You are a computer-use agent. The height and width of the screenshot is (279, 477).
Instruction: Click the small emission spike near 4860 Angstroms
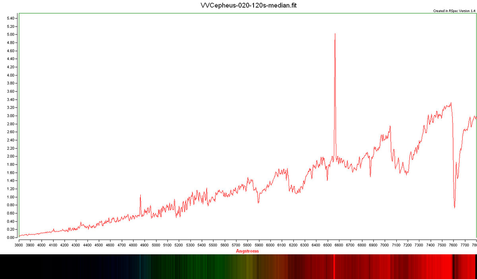pyautogui.click(x=140, y=196)
